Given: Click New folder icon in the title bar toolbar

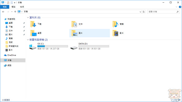Looking at the screenshot, I should pyautogui.click(x=12, y=3).
